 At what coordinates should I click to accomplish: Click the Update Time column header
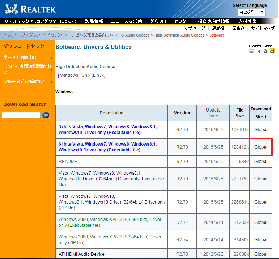pyautogui.click(x=213, y=113)
